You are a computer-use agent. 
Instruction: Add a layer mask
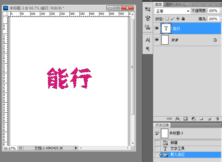coord(185,119)
